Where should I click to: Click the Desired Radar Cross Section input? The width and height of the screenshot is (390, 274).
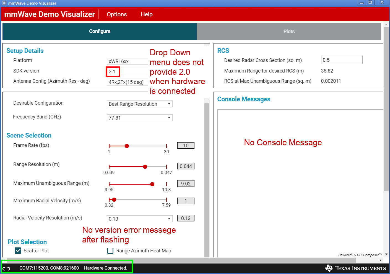(342, 60)
